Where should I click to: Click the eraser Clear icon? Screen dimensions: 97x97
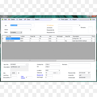point(25,19)
